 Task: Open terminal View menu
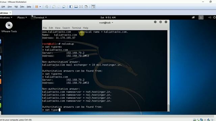(x=58, y=28)
